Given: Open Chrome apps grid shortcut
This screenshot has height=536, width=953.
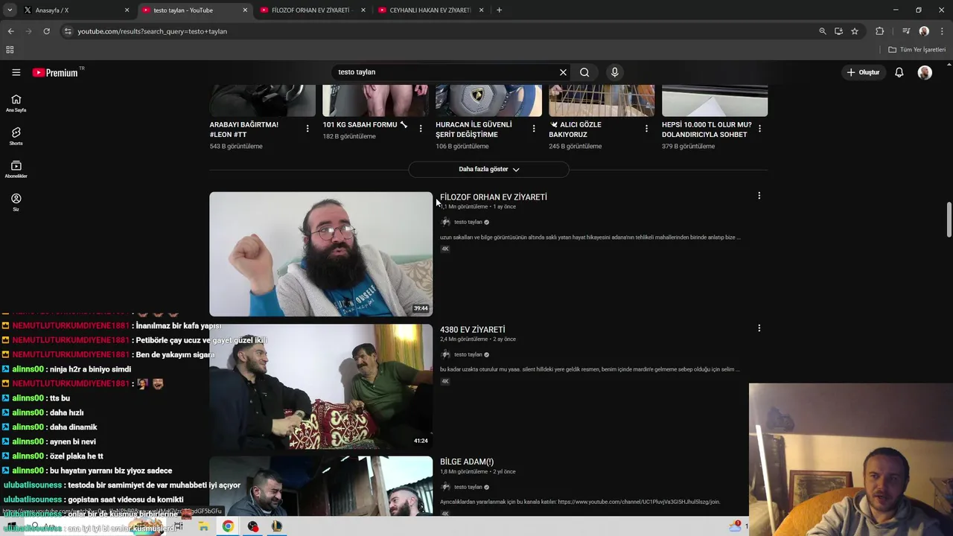Looking at the screenshot, I should (x=10, y=50).
